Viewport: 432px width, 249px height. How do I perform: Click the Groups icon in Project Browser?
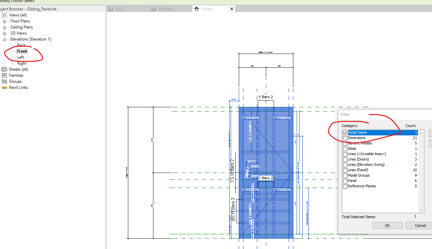click(x=5, y=81)
